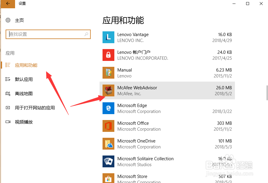Viewport: 268px width, 183px height.
Task: Maximize the Settings window
Action: (248, 4)
